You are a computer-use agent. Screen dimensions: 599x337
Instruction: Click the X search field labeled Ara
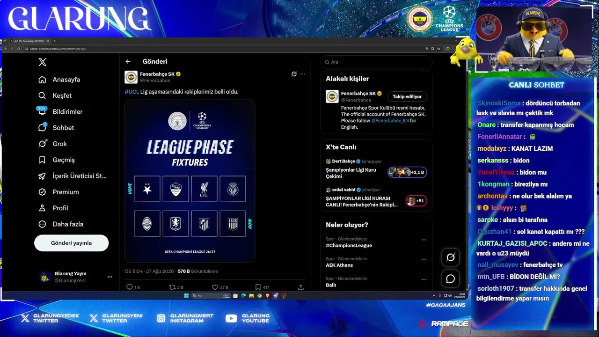(376, 62)
